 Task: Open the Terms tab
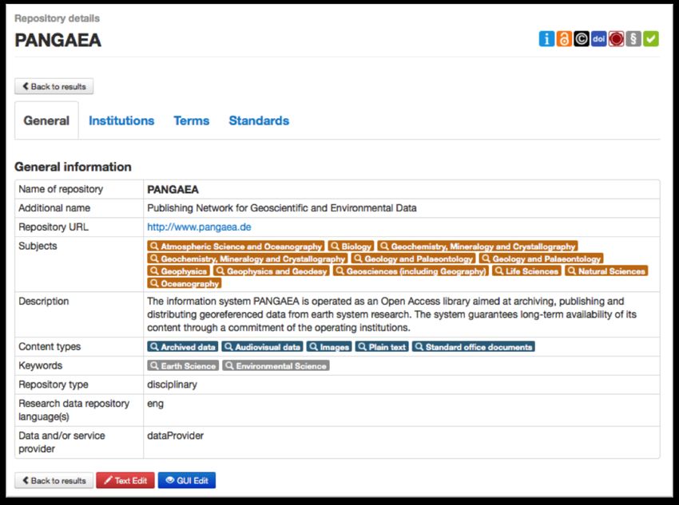pyautogui.click(x=192, y=120)
